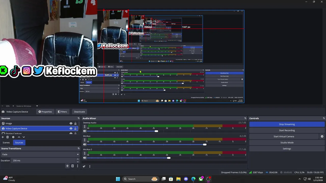Click the Duration 250 ms field
The width and height of the screenshot is (326, 183).
click(x=43, y=160)
